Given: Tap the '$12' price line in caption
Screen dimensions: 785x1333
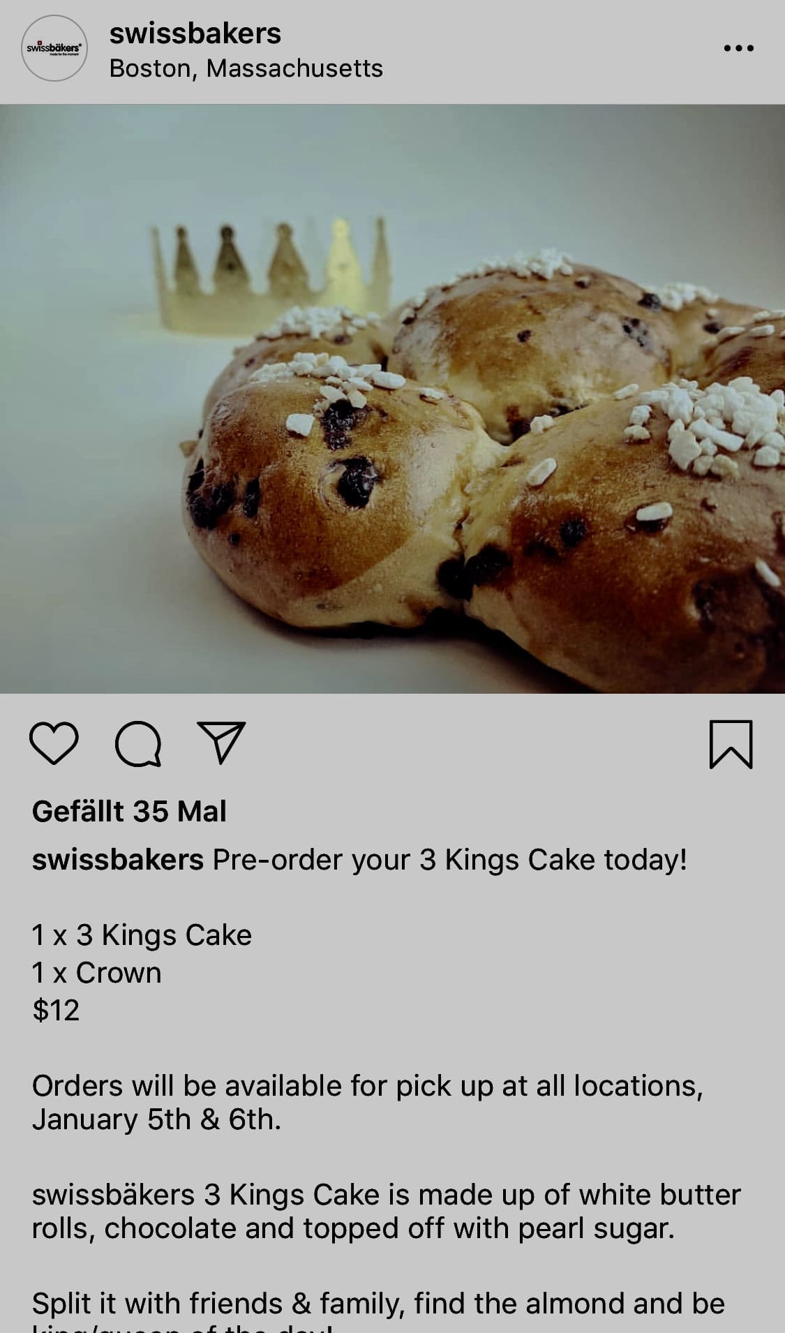Looking at the screenshot, I should [x=56, y=1010].
